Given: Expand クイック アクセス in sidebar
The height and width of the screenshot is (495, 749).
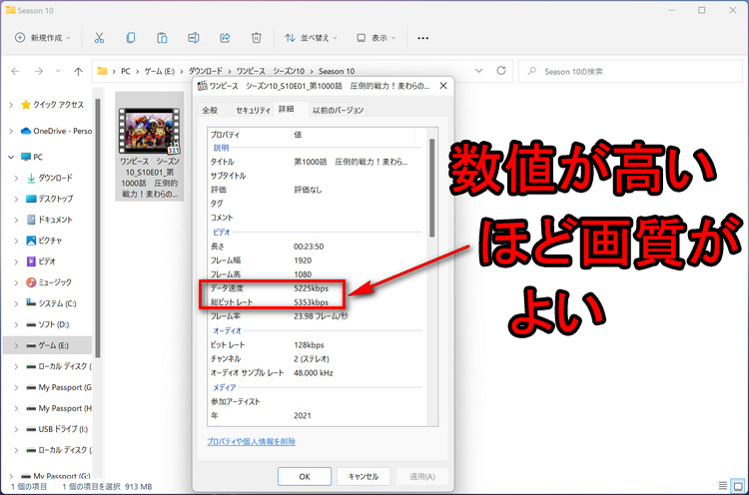Looking at the screenshot, I should coord(11,105).
